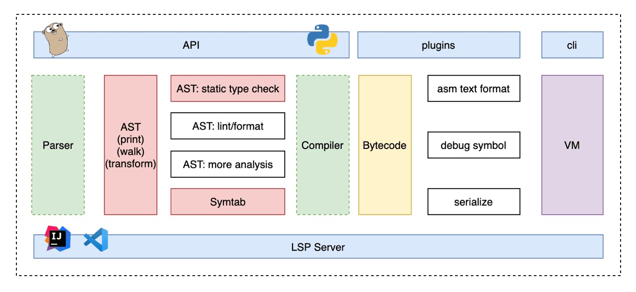Click the AST: more analysis box
The width and height of the screenshot is (636, 292).
227,164
